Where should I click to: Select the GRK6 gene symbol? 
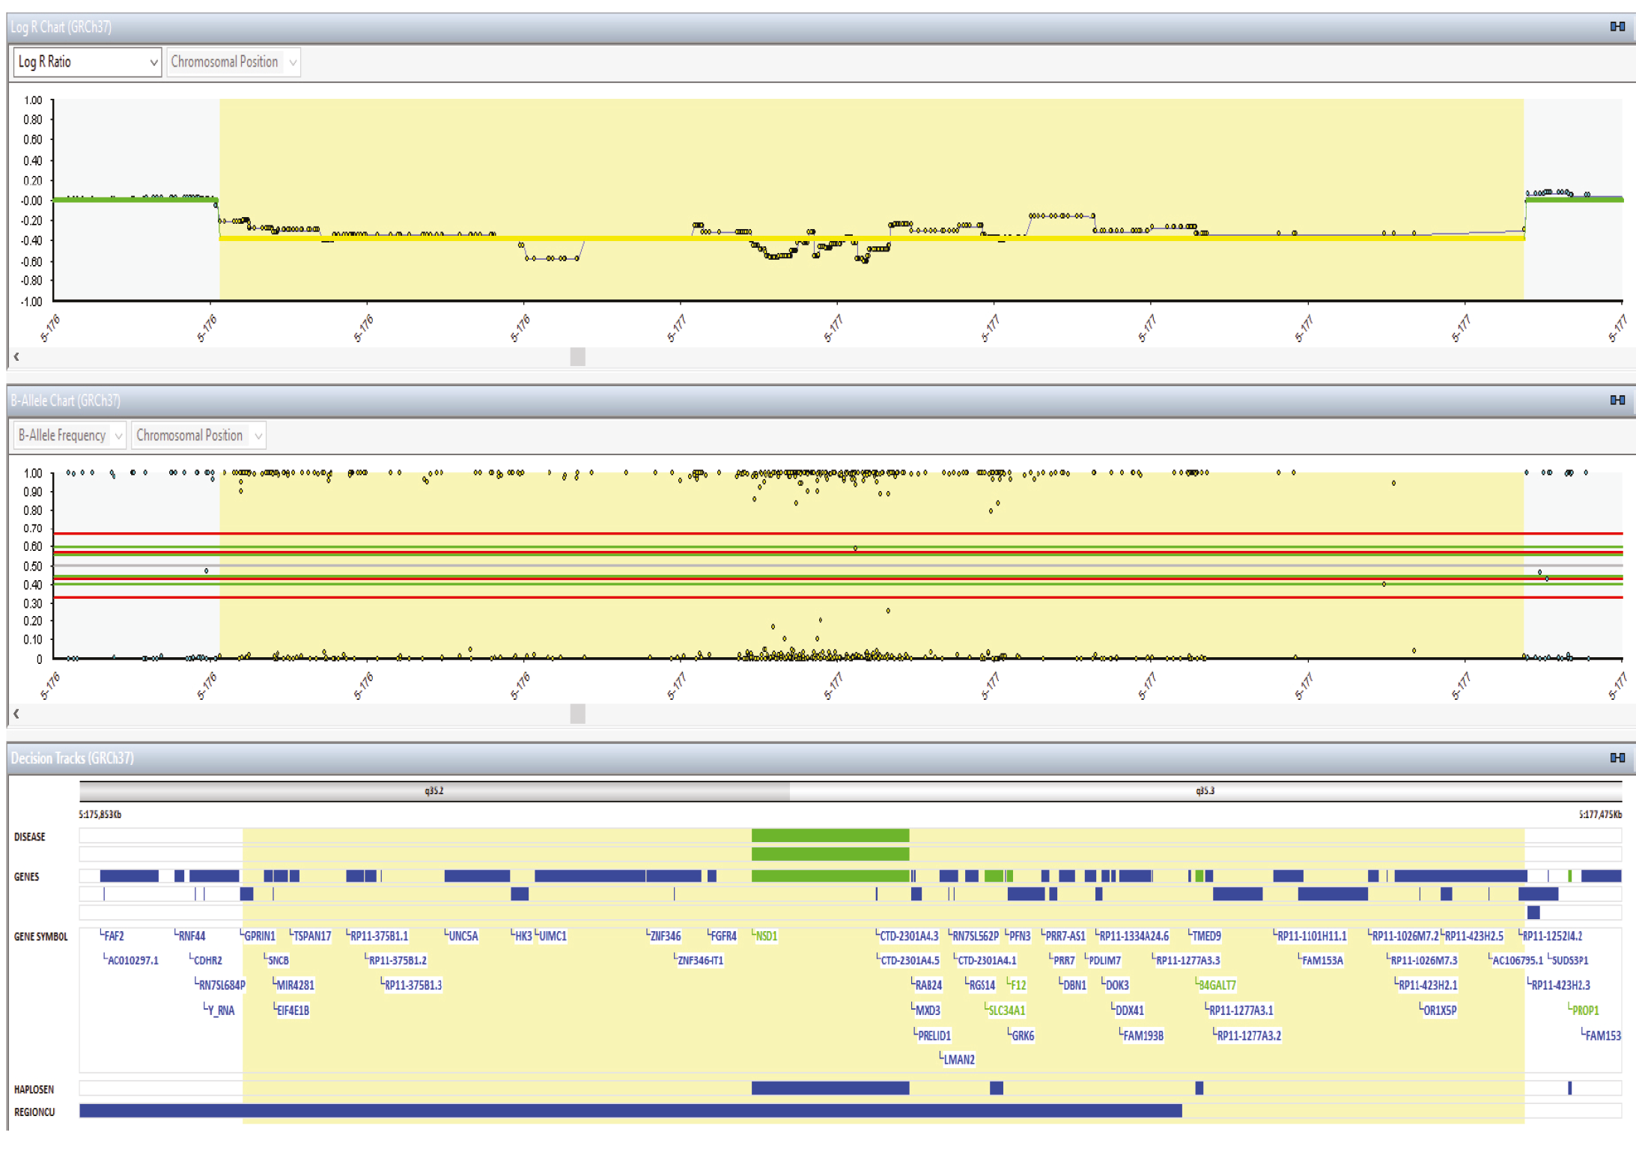[x=1023, y=1036]
